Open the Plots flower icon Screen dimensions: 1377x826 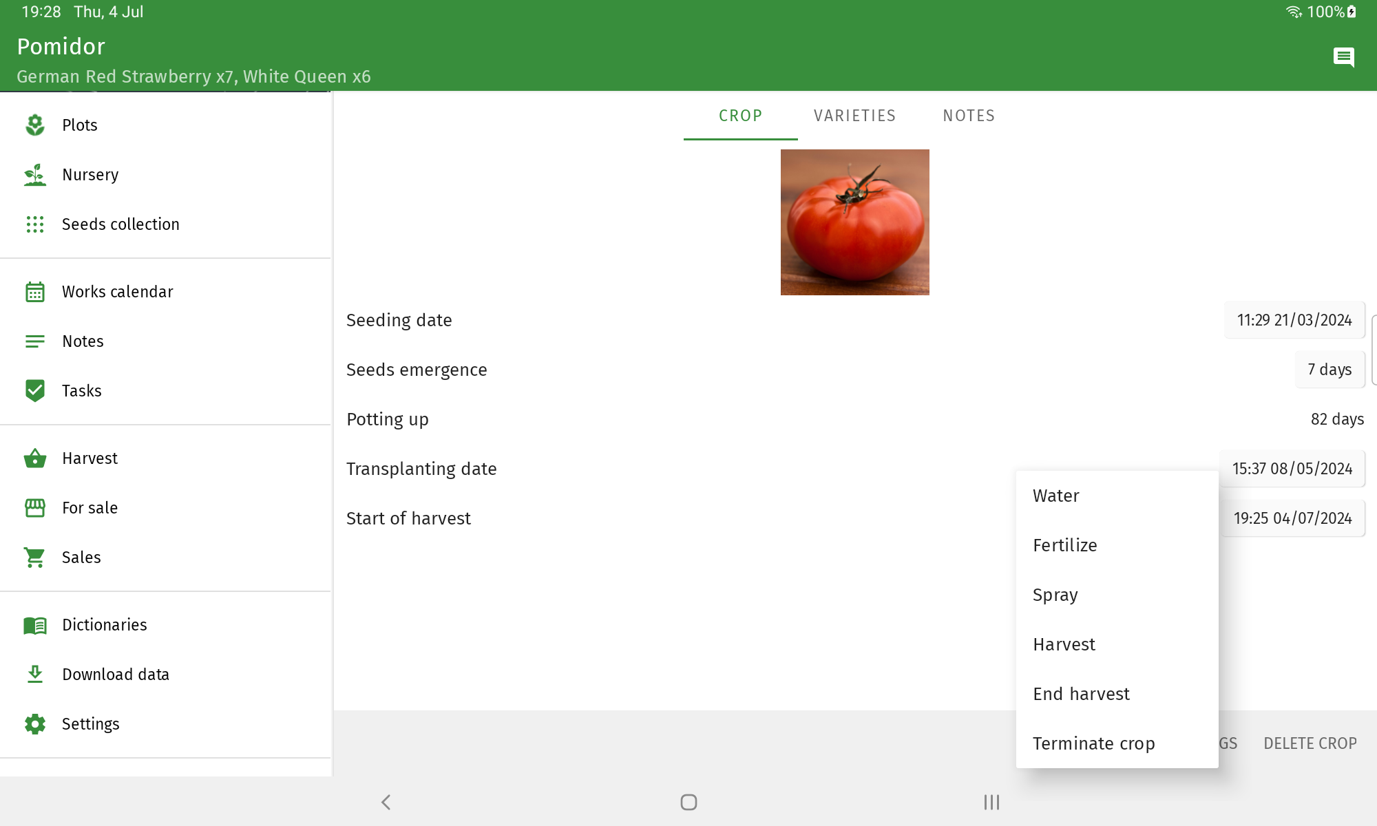pos(34,125)
